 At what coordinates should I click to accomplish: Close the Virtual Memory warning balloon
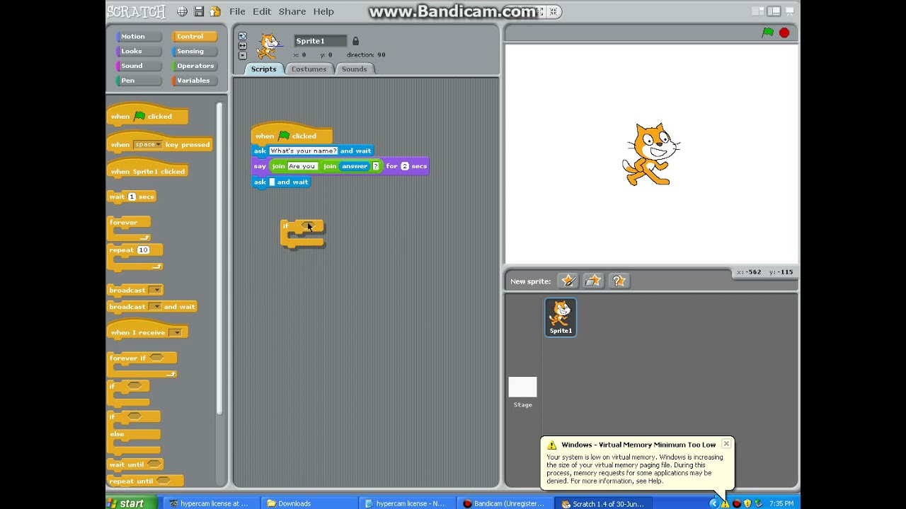coord(726,444)
